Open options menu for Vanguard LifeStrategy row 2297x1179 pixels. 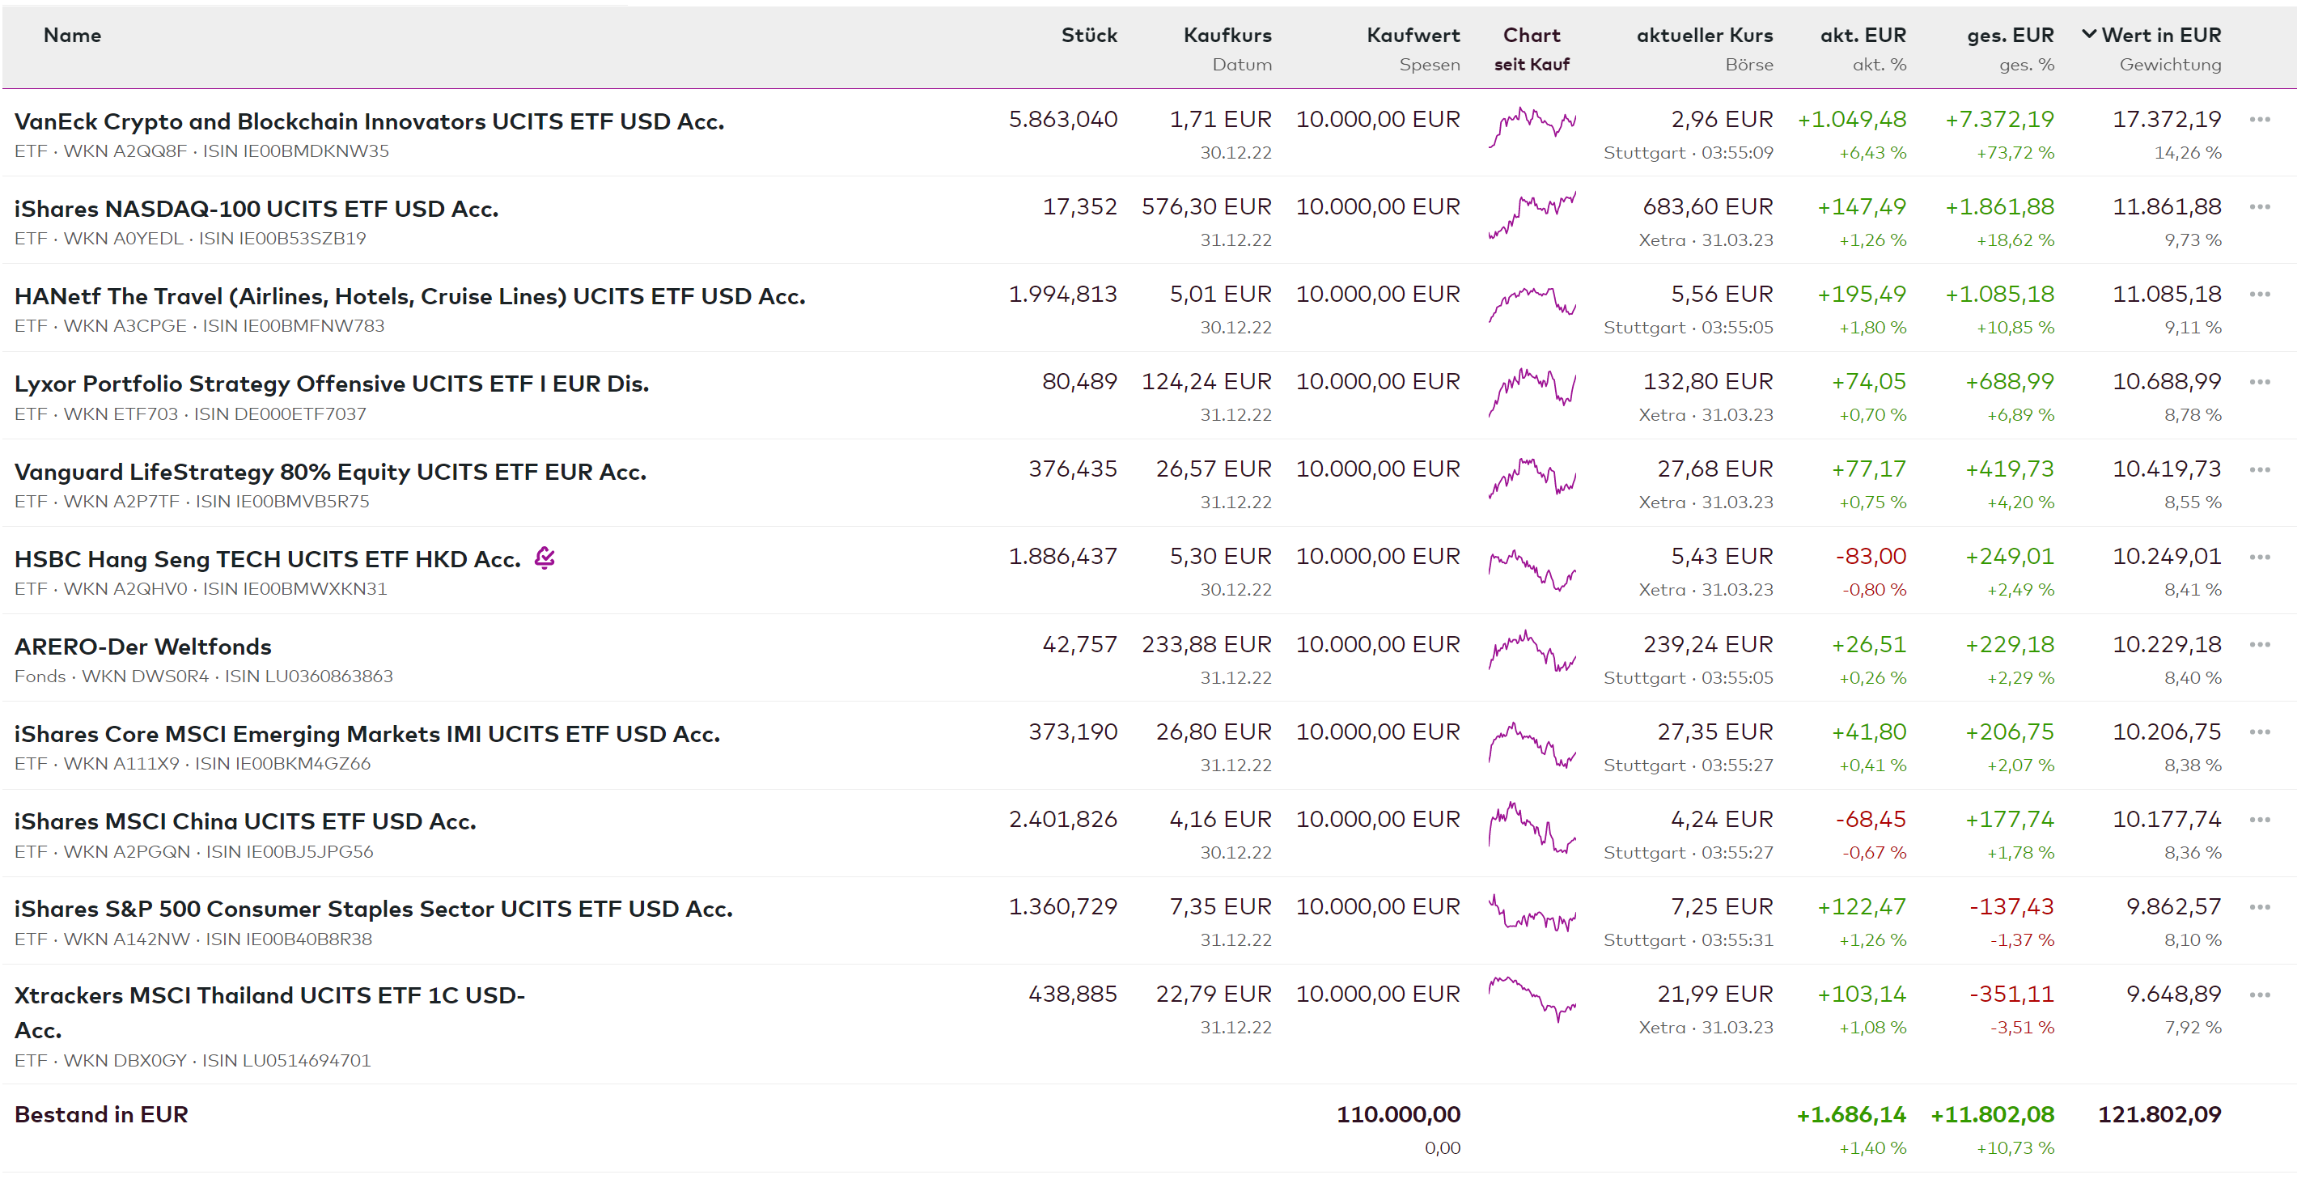tap(2259, 469)
